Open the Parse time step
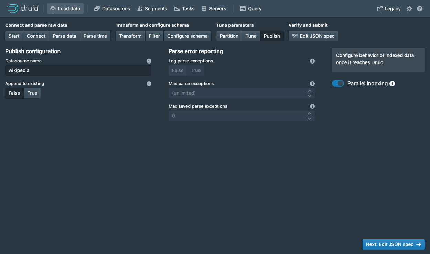Image resolution: width=430 pixels, height=254 pixels. point(95,36)
